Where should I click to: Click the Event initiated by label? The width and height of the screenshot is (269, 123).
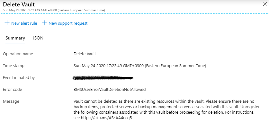(19, 77)
